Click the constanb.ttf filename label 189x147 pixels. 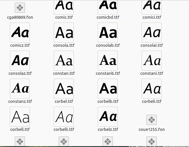click(108, 73)
